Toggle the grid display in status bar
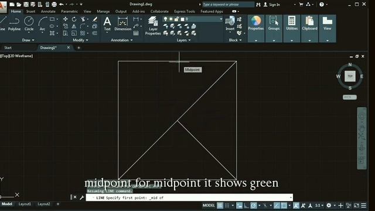375x211 pixels. (220, 205)
